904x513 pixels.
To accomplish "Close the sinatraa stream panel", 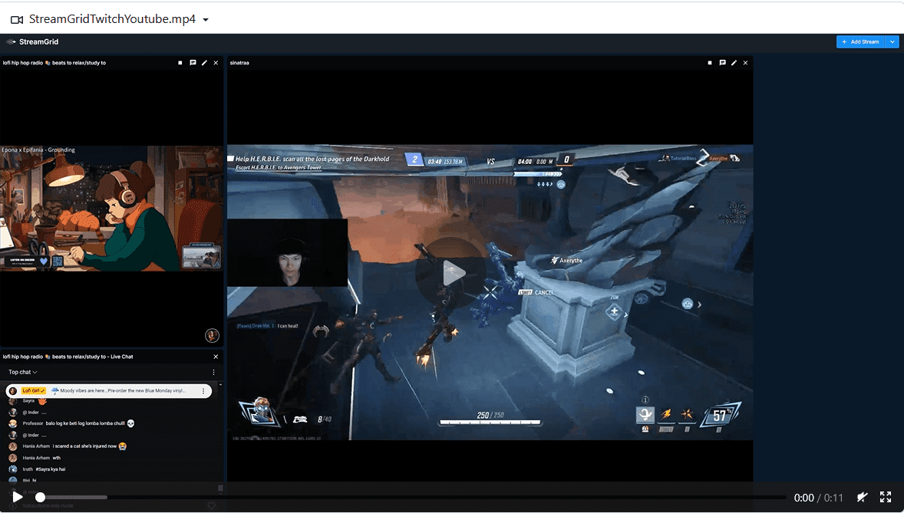I will point(745,63).
